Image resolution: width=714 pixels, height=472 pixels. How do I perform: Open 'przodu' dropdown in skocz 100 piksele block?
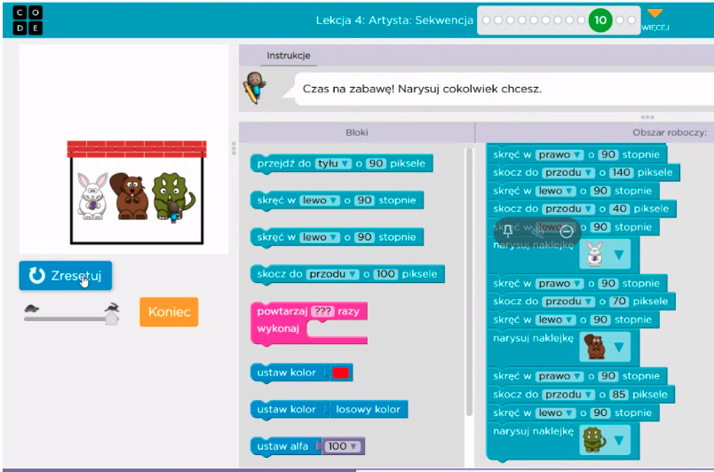click(x=332, y=274)
